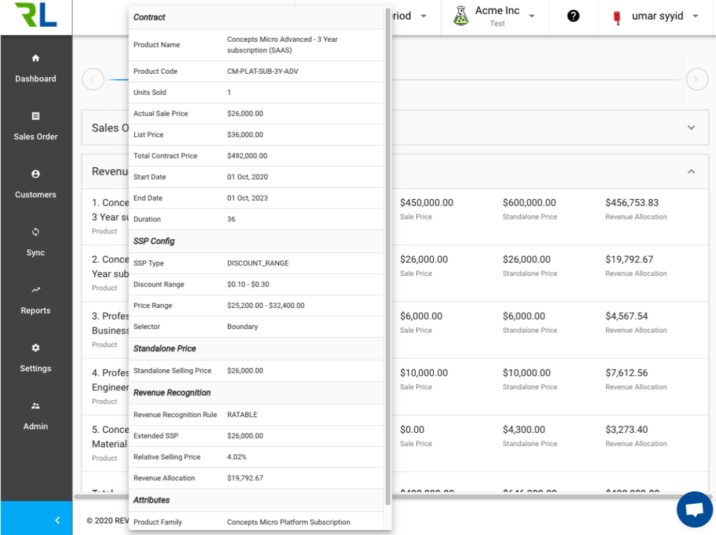Open the Dashboard from the sidebar
The image size is (716, 535).
35,69
